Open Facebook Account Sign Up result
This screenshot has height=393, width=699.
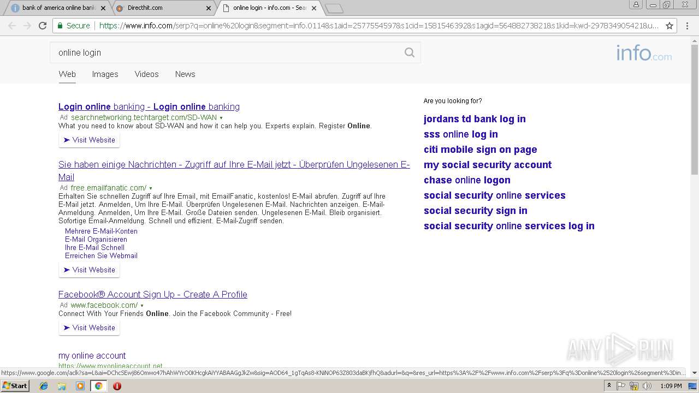pos(153,294)
